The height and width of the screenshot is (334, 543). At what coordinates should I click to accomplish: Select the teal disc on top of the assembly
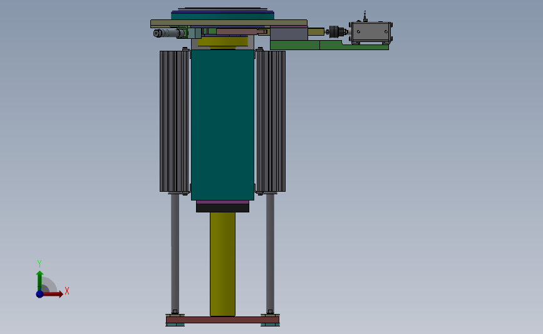(x=223, y=16)
